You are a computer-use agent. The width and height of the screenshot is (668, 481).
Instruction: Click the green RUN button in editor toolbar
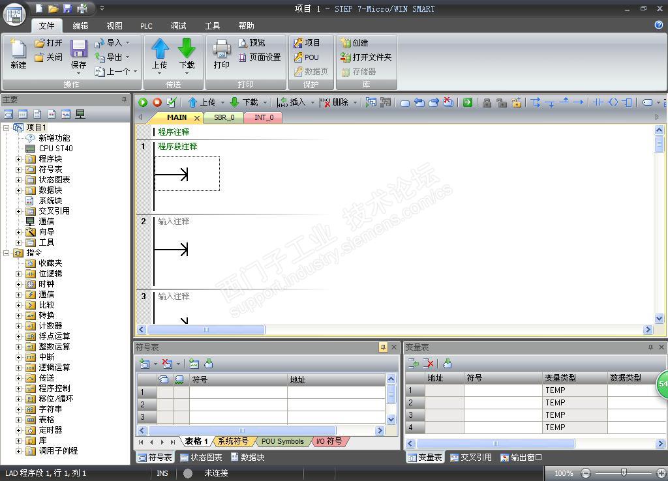click(143, 102)
